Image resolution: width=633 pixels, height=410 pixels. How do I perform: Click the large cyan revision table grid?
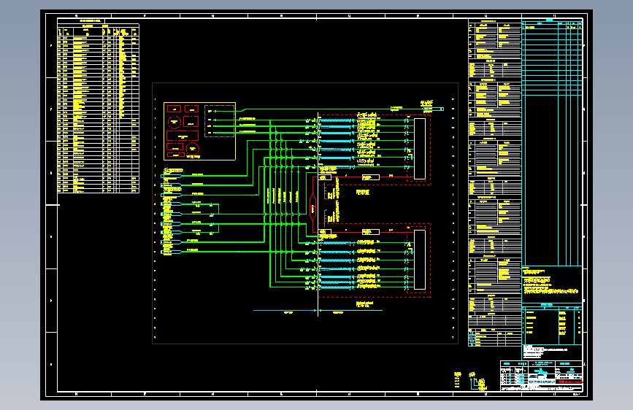[x=552, y=143]
